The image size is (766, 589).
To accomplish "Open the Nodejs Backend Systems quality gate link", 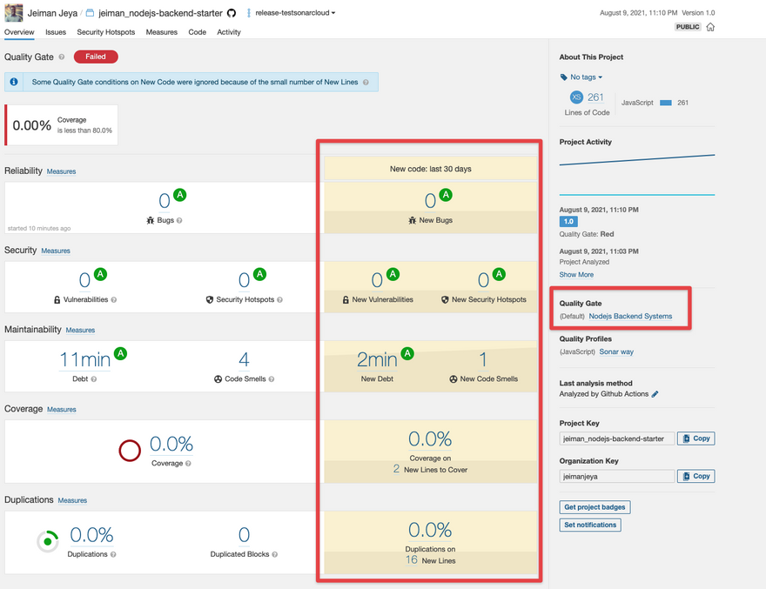I will 630,317.
